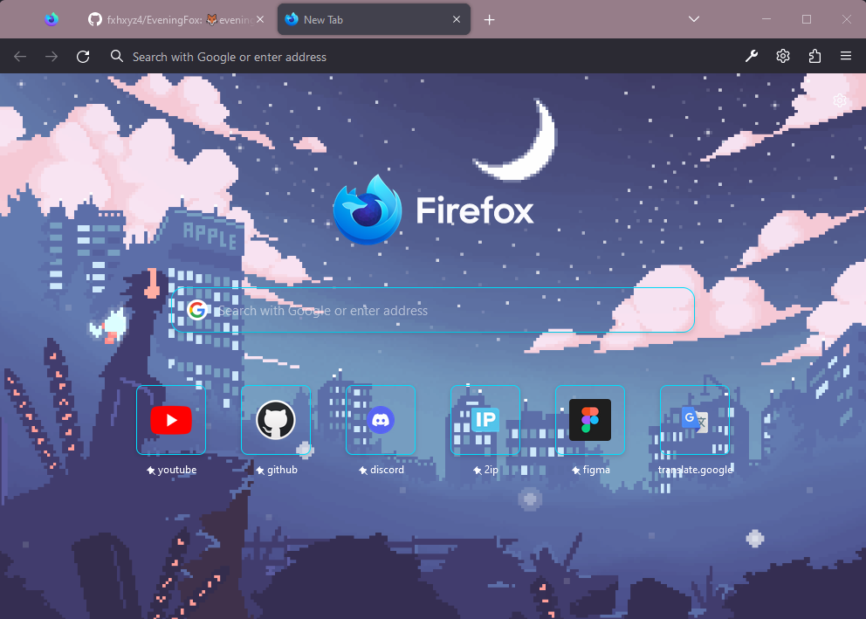This screenshot has width=866, height=619.
Task: Click the center Google search box
Action: click(436, 311)
